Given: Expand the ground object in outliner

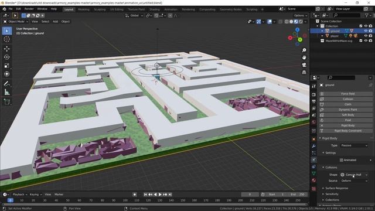Looking at the screenshot, I should [x=322, y=31].
